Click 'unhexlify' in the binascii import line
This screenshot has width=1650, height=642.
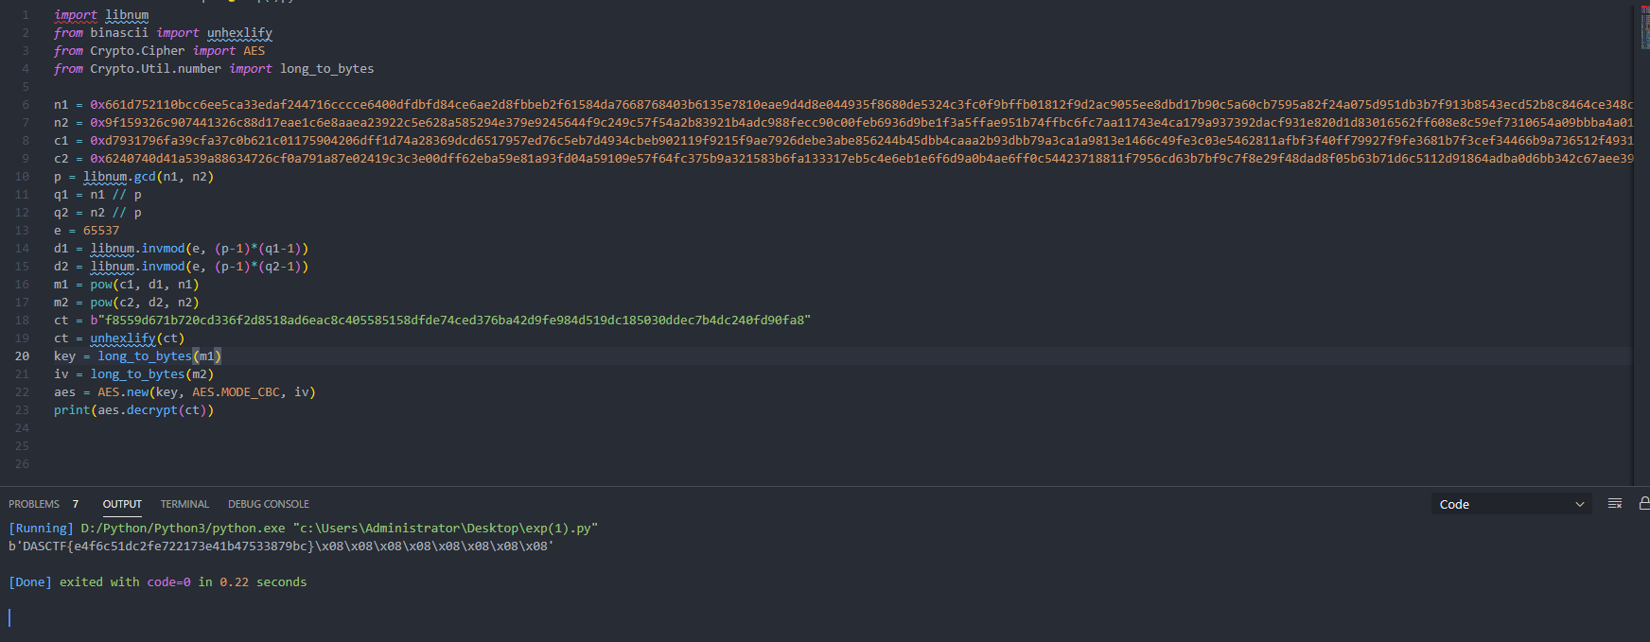[239, 33]
